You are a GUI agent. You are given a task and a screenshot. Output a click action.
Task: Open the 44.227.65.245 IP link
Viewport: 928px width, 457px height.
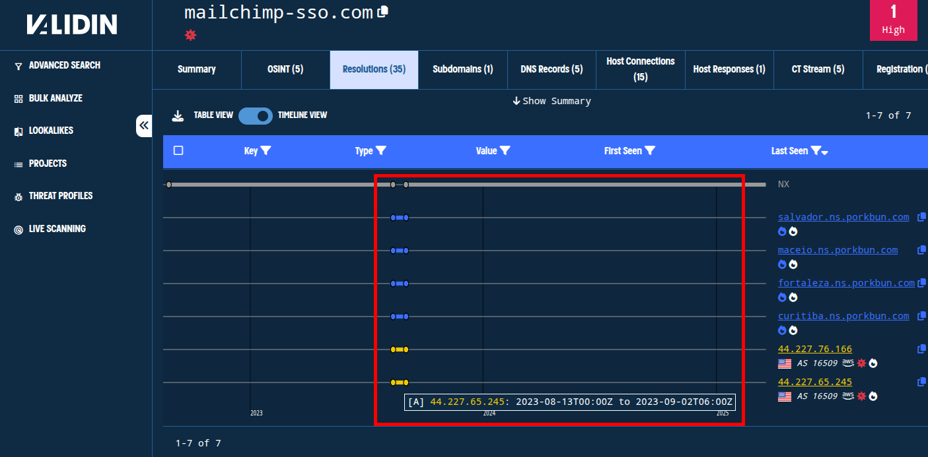click(x=815, y=382)
